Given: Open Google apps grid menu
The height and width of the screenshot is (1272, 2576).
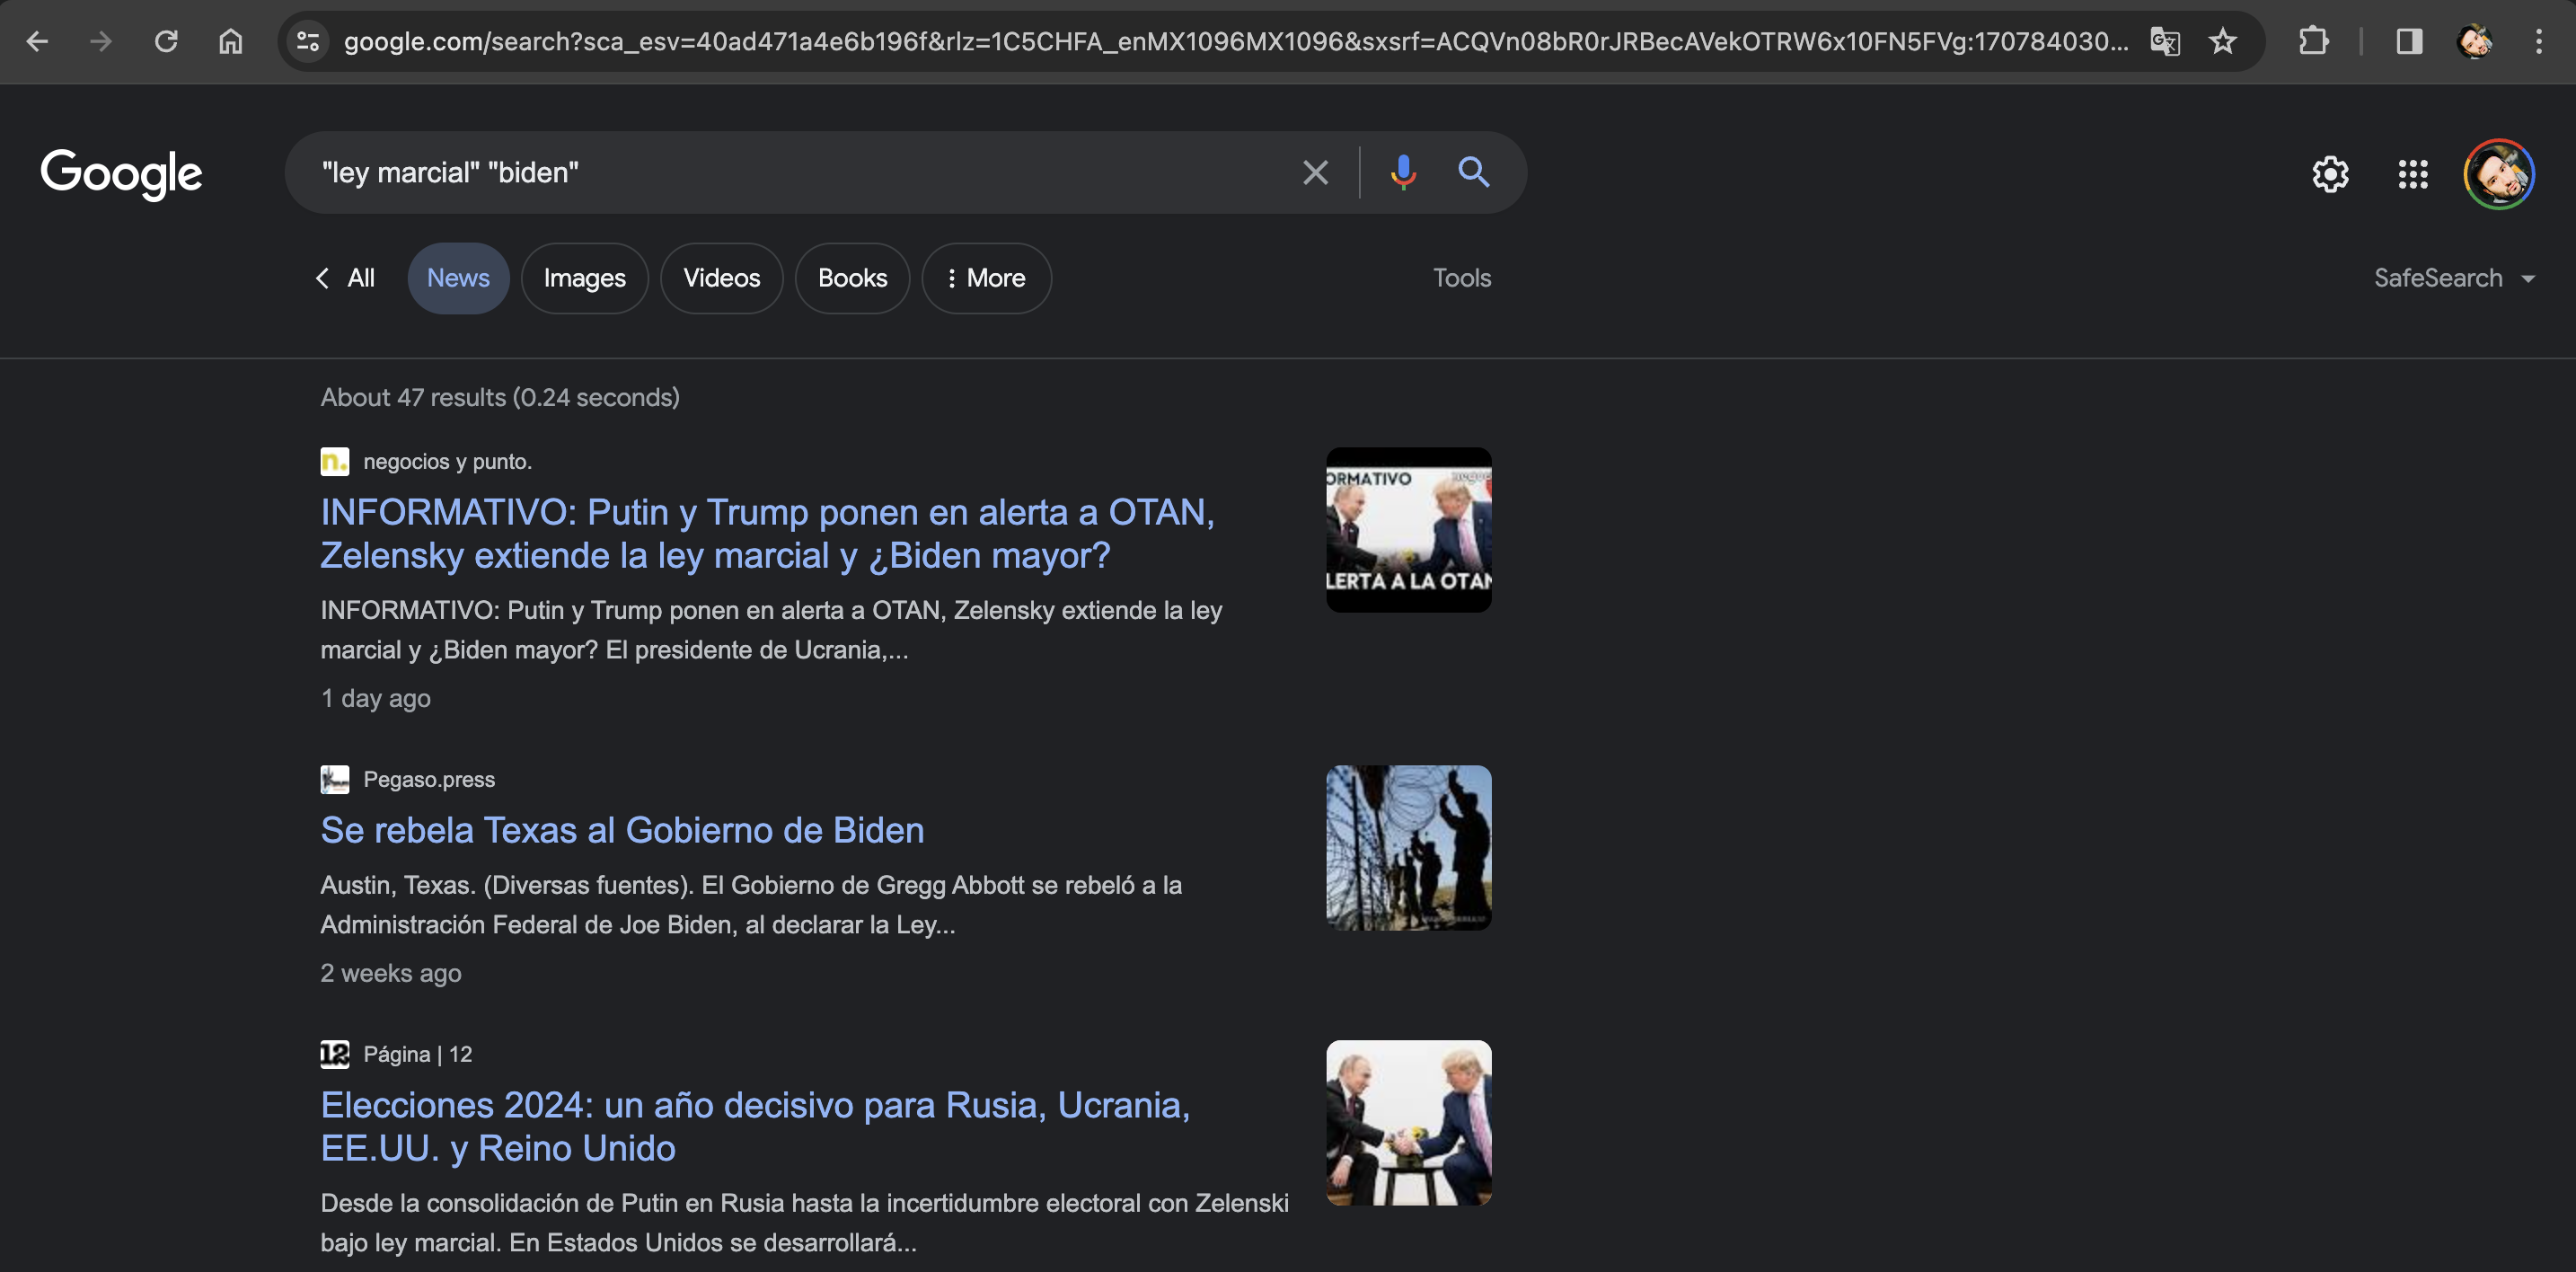Looking at the screenshot, I should [x=2412, y=174].
